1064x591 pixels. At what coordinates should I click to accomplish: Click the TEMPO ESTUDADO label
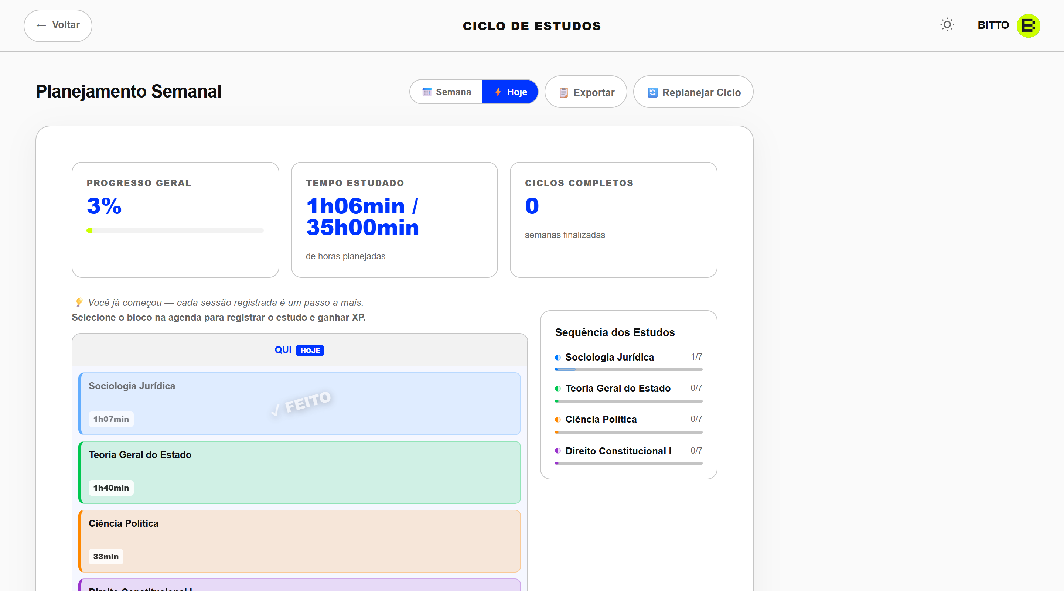pos(355,183)
